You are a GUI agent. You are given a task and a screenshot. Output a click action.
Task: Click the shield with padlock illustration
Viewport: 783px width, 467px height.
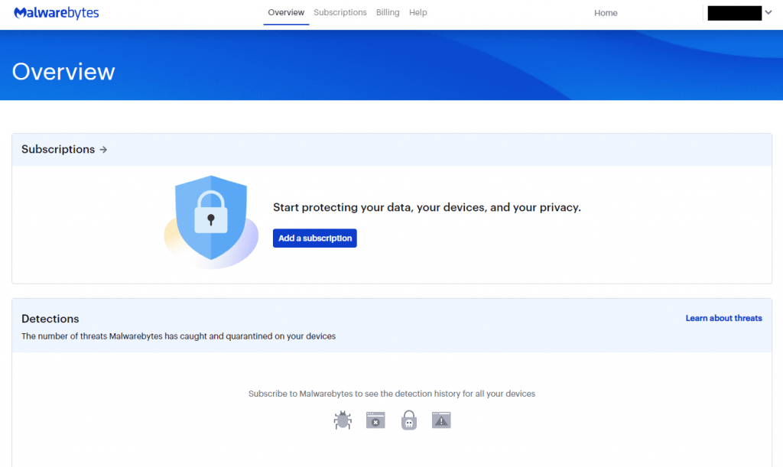click(211, 221)
